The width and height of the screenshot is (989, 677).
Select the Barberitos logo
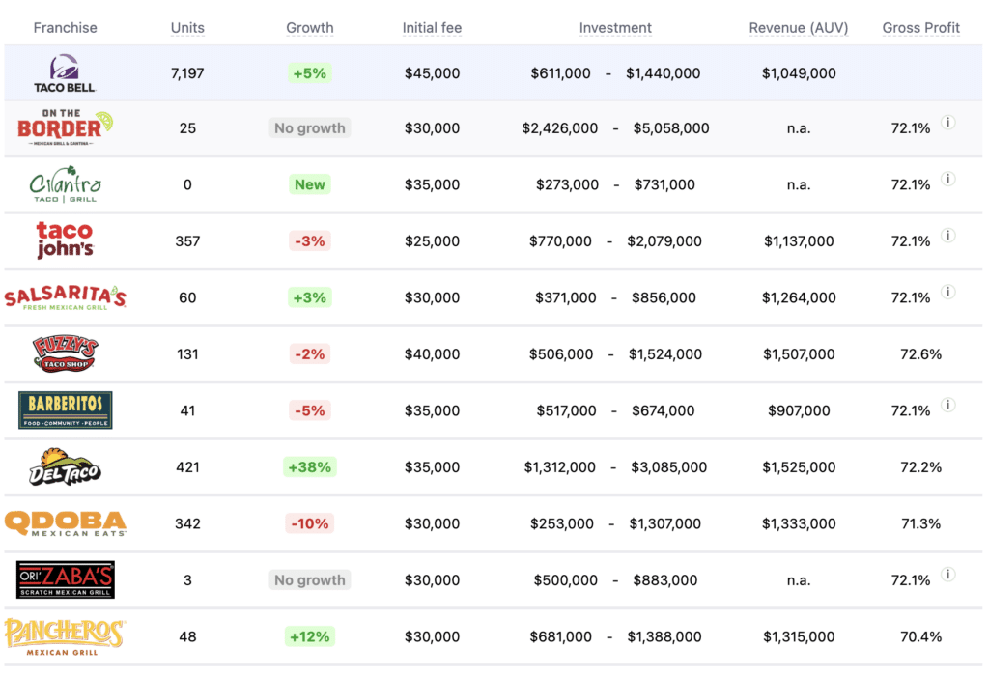tap(65, 410)
